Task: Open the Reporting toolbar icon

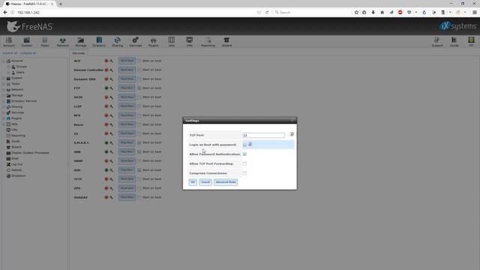Action: point(208,42)
